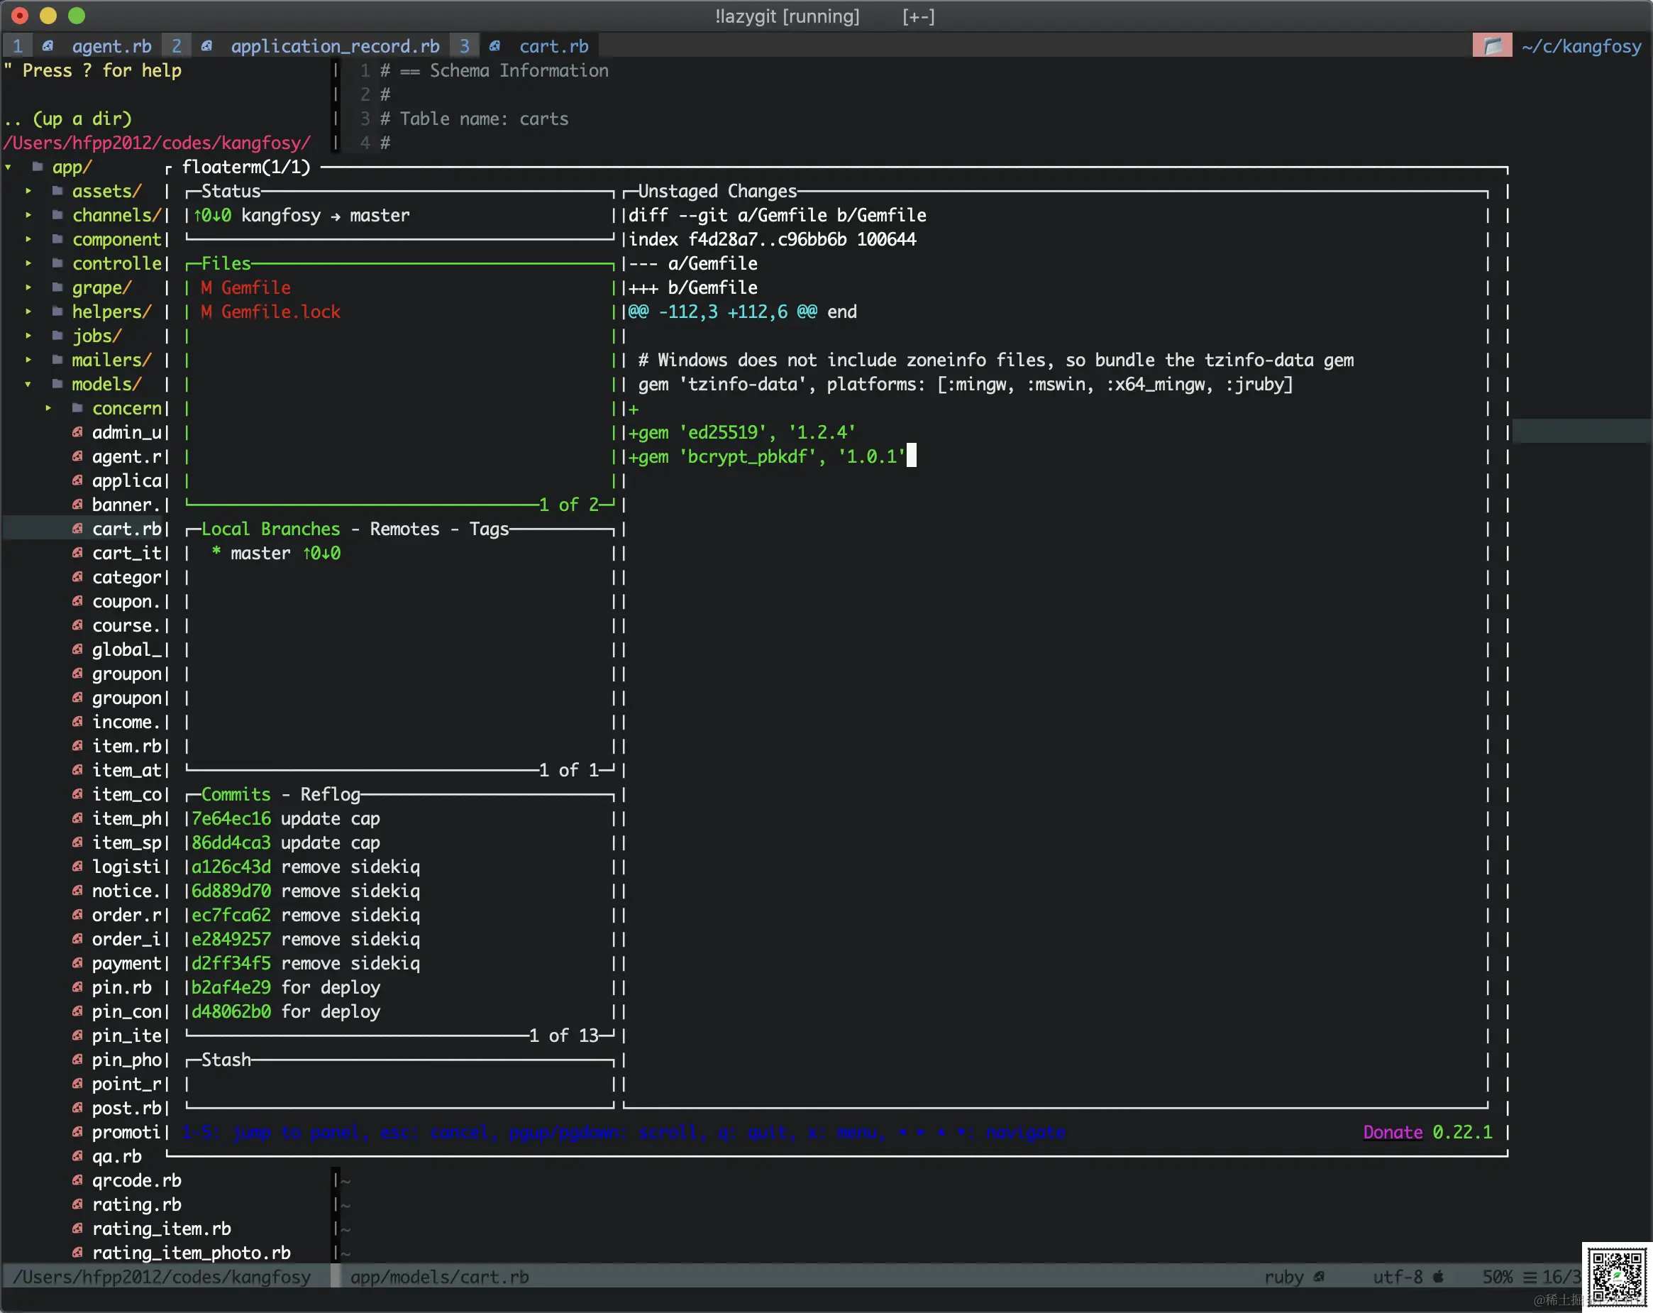Click ruby file icon beside rating.rb
This screenshot has height=1313, width=1653.
(77, 1204)
